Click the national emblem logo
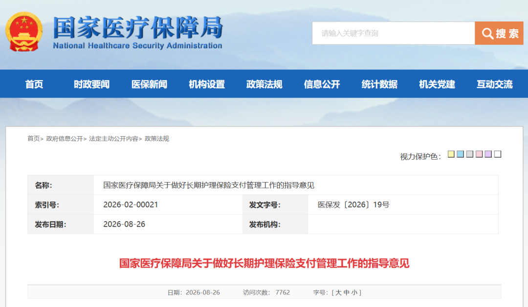The width and height of the screenshot is (528, 307). [x=24, y=32]
